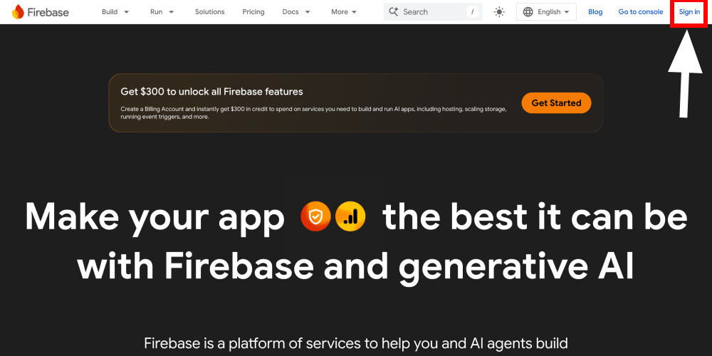Go to the Solutions nav item
The image size is (712, 356).
click(x=209, y=11)
